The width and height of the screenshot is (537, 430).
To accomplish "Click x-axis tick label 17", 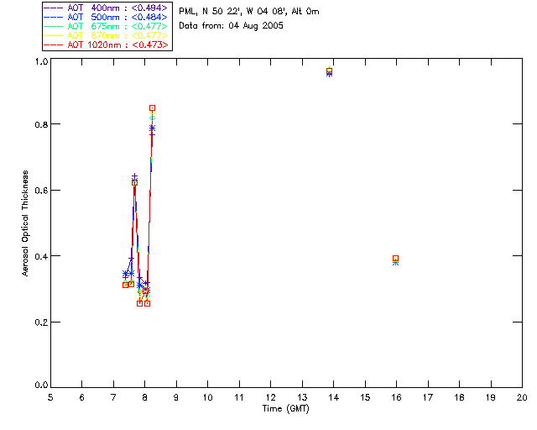I will [428, 398].
